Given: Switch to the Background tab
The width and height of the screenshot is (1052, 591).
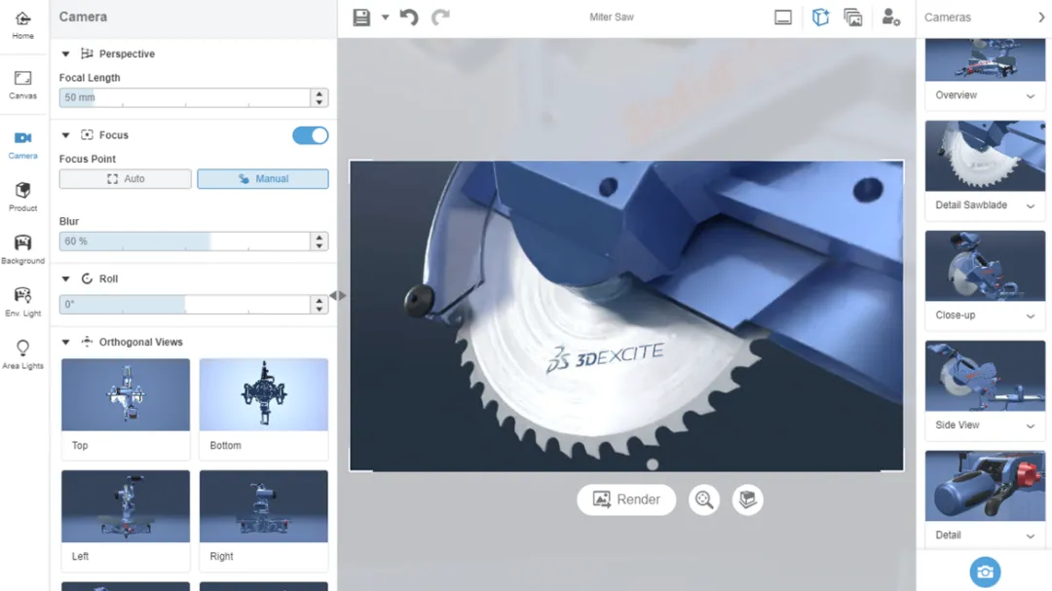Looking at the screenshot, I should pyautogui.click(x=22, y=249).
